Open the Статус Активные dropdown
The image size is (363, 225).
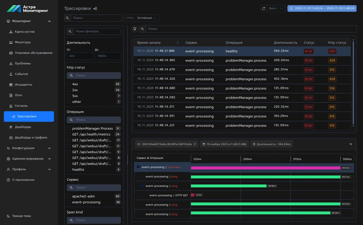point(142,18)
